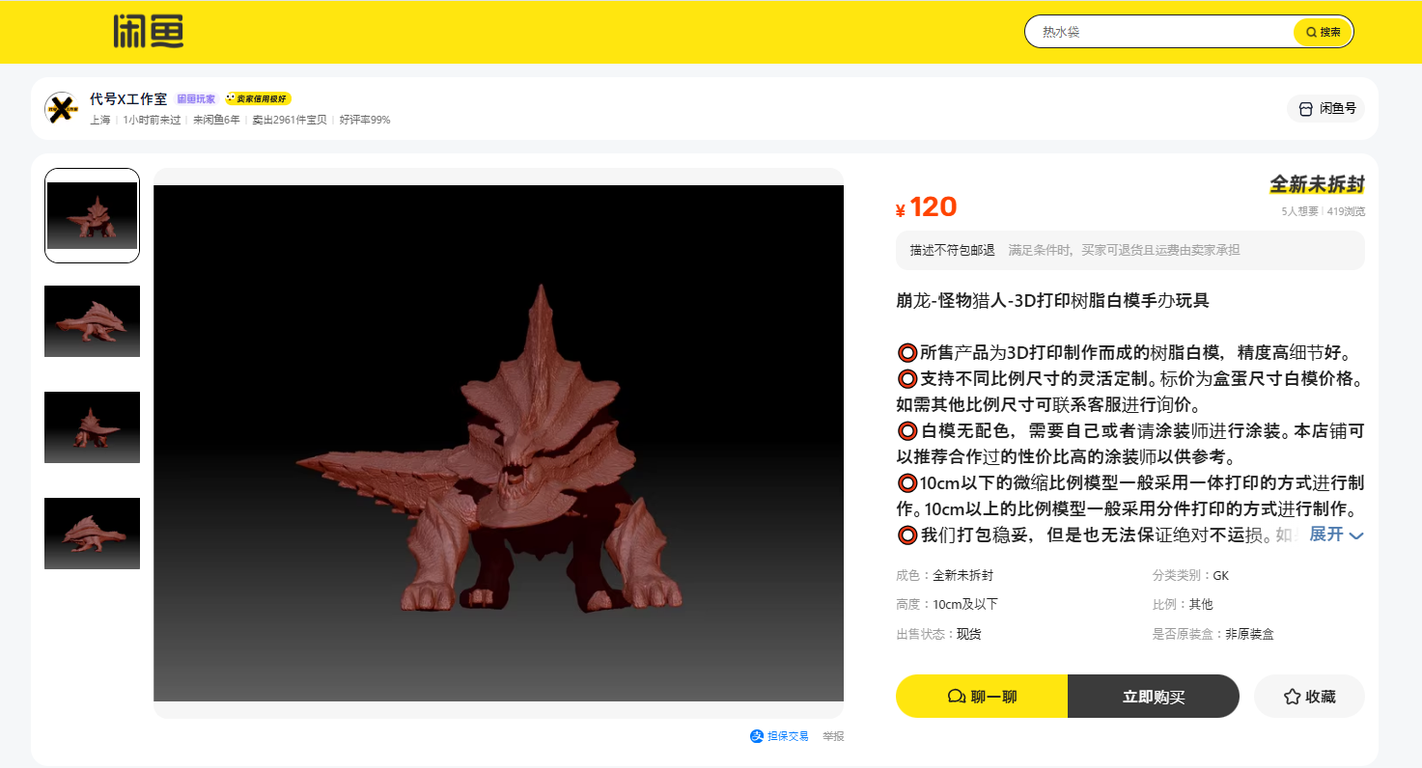Select the fourth model thumbnail
Viewport: 1422px width, 768px height.
[x=92, y=534]
